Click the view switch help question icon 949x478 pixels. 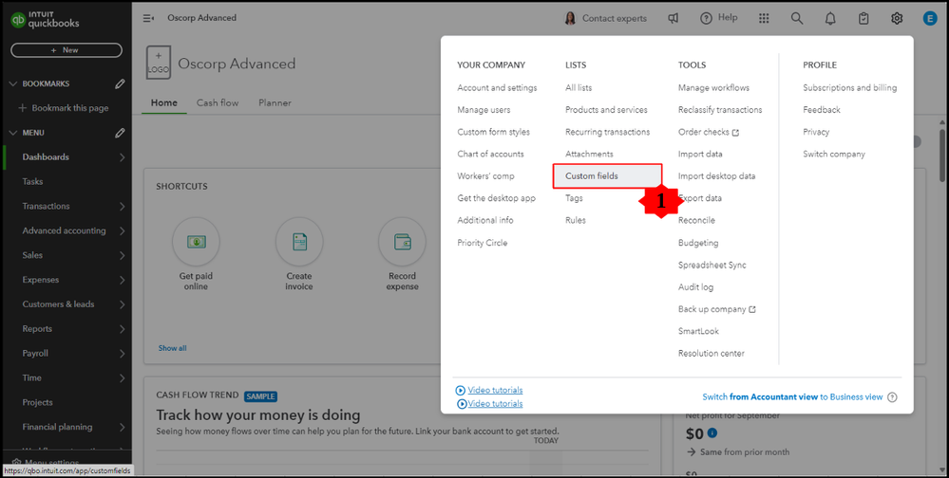(892, 397)
